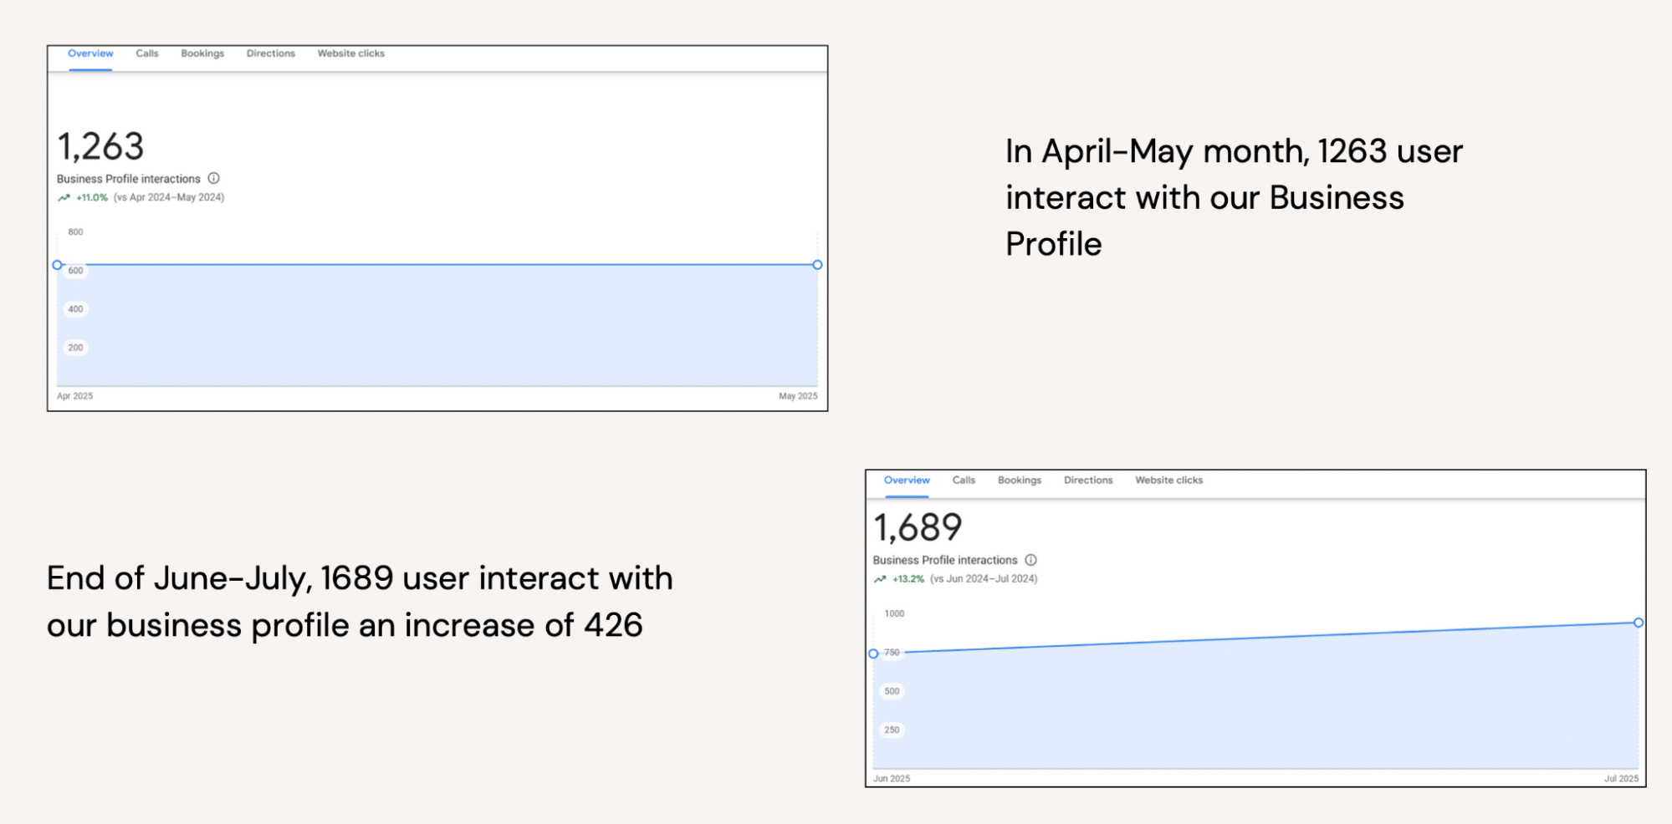The image size is (1672, 824).
Task: Select Directions tab in top chart
Action: pyautogui.click(x=270, y=53)
